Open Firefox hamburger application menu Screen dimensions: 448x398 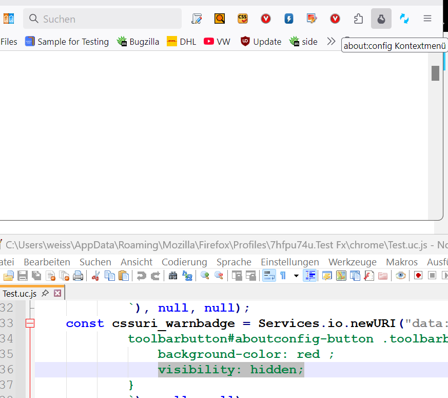[427, 19]
